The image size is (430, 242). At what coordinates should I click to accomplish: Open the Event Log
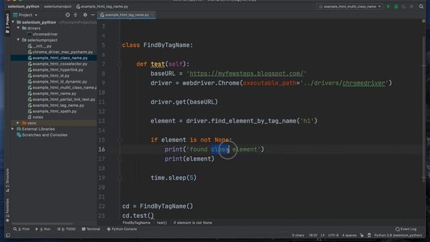tap(406, 229)
